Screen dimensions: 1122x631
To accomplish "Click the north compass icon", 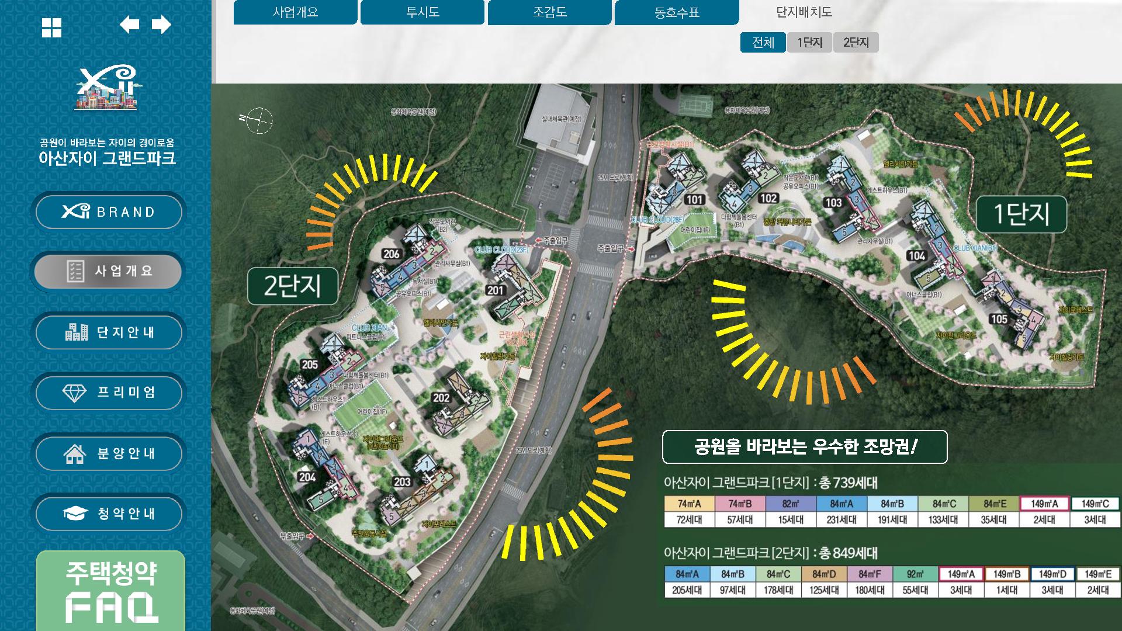I will coord(257,120).
